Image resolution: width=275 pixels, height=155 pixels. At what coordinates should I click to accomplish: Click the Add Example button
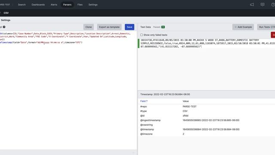[x=243, y=27]
